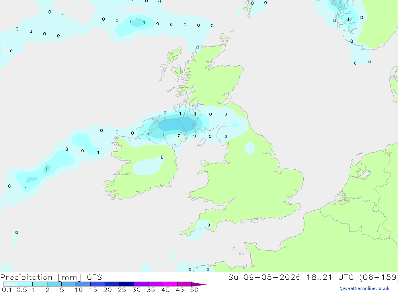
Task: Click the 'UTC' timezone label
Action: (346, 277)
